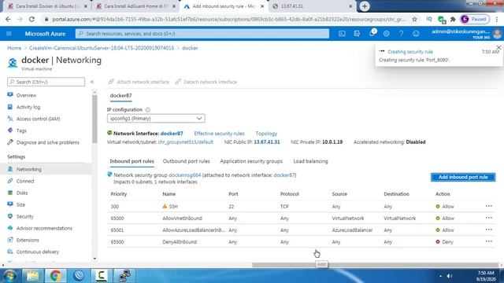This screenshot has width=504, height=283.
Task: Select Networking in sidebar
Action: click(x=46, y=169)
